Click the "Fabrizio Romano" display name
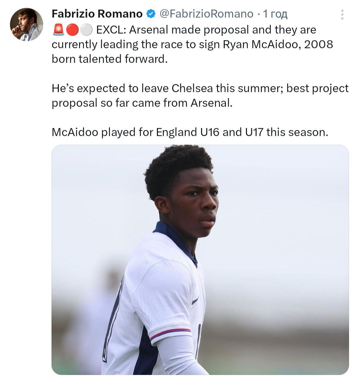This screenshot has height=382, width=359. click(97, 14)
